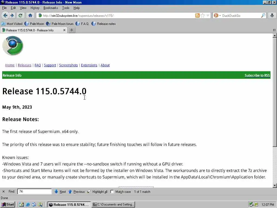Find the Previous match
The image size is (277, 208).
[x=77, y=191]
